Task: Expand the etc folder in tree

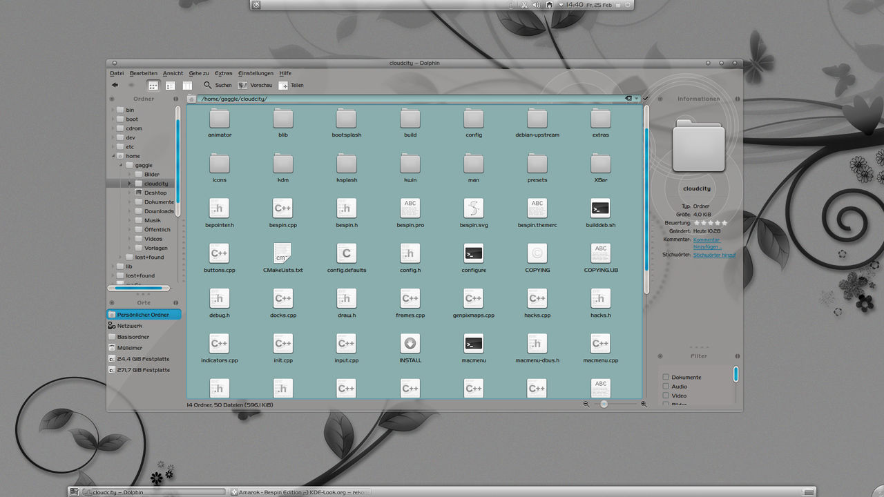Action: click(112, 147)
